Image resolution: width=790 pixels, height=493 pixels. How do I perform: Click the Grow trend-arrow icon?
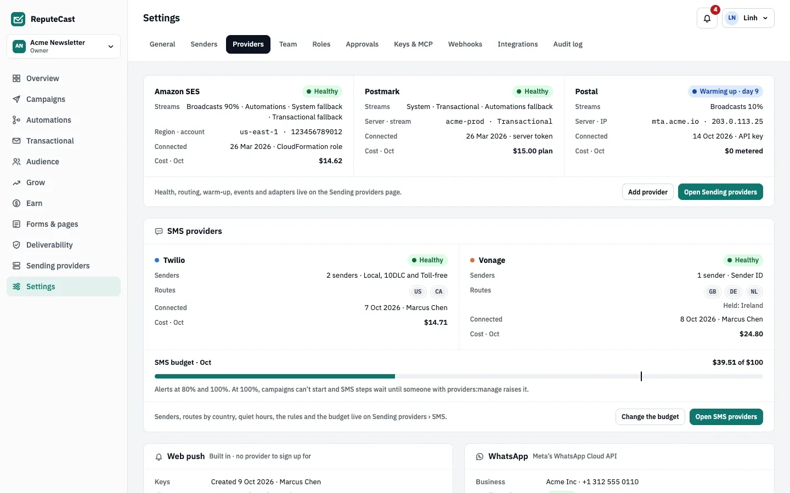pos(16,182)
